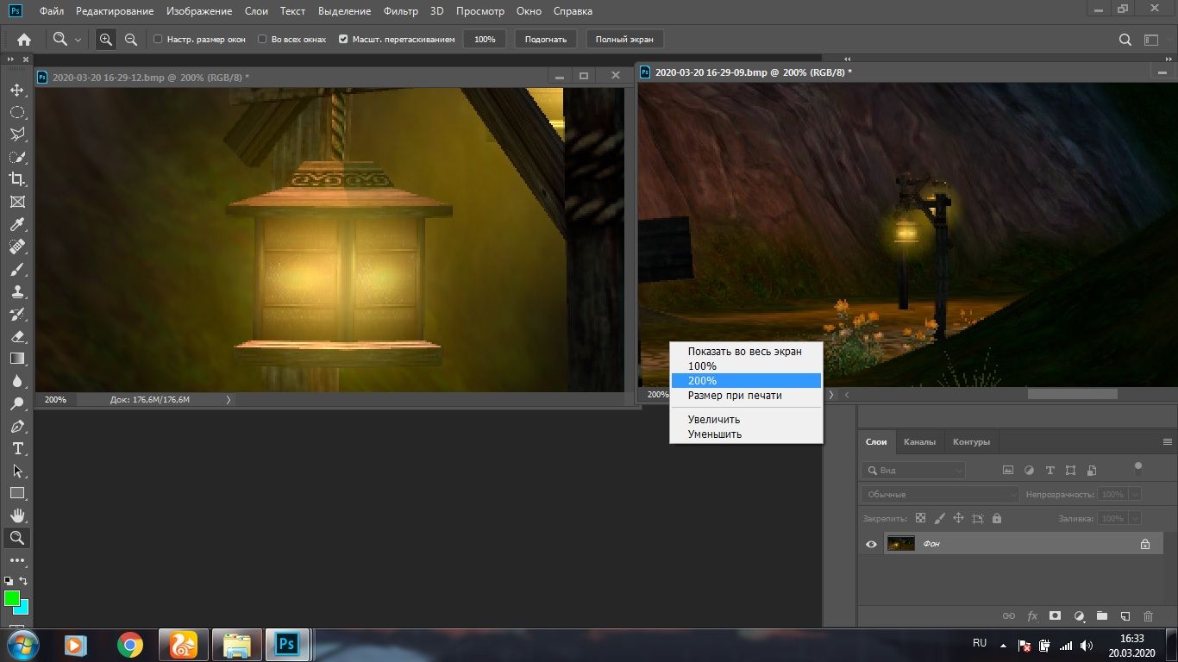Choose 'Показать во весь экран' from context menu
The image size is (1178, 662).
tap(745, 351)
